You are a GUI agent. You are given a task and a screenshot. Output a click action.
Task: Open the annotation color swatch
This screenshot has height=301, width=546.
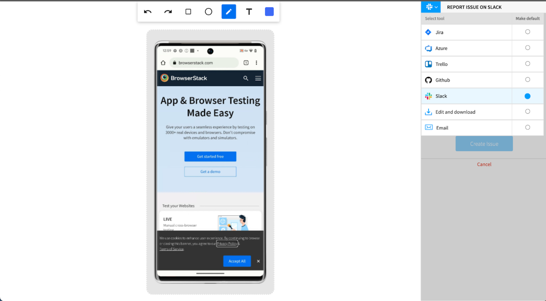(269, 11)
